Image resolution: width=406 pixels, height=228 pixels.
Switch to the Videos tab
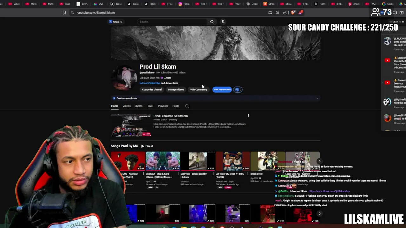(127, 106)
